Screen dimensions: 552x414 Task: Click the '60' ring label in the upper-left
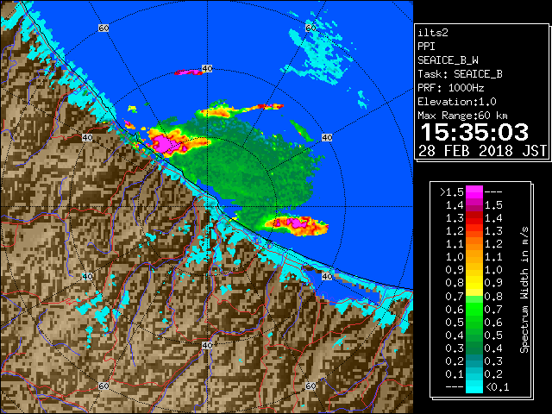(x=103, y=28)
